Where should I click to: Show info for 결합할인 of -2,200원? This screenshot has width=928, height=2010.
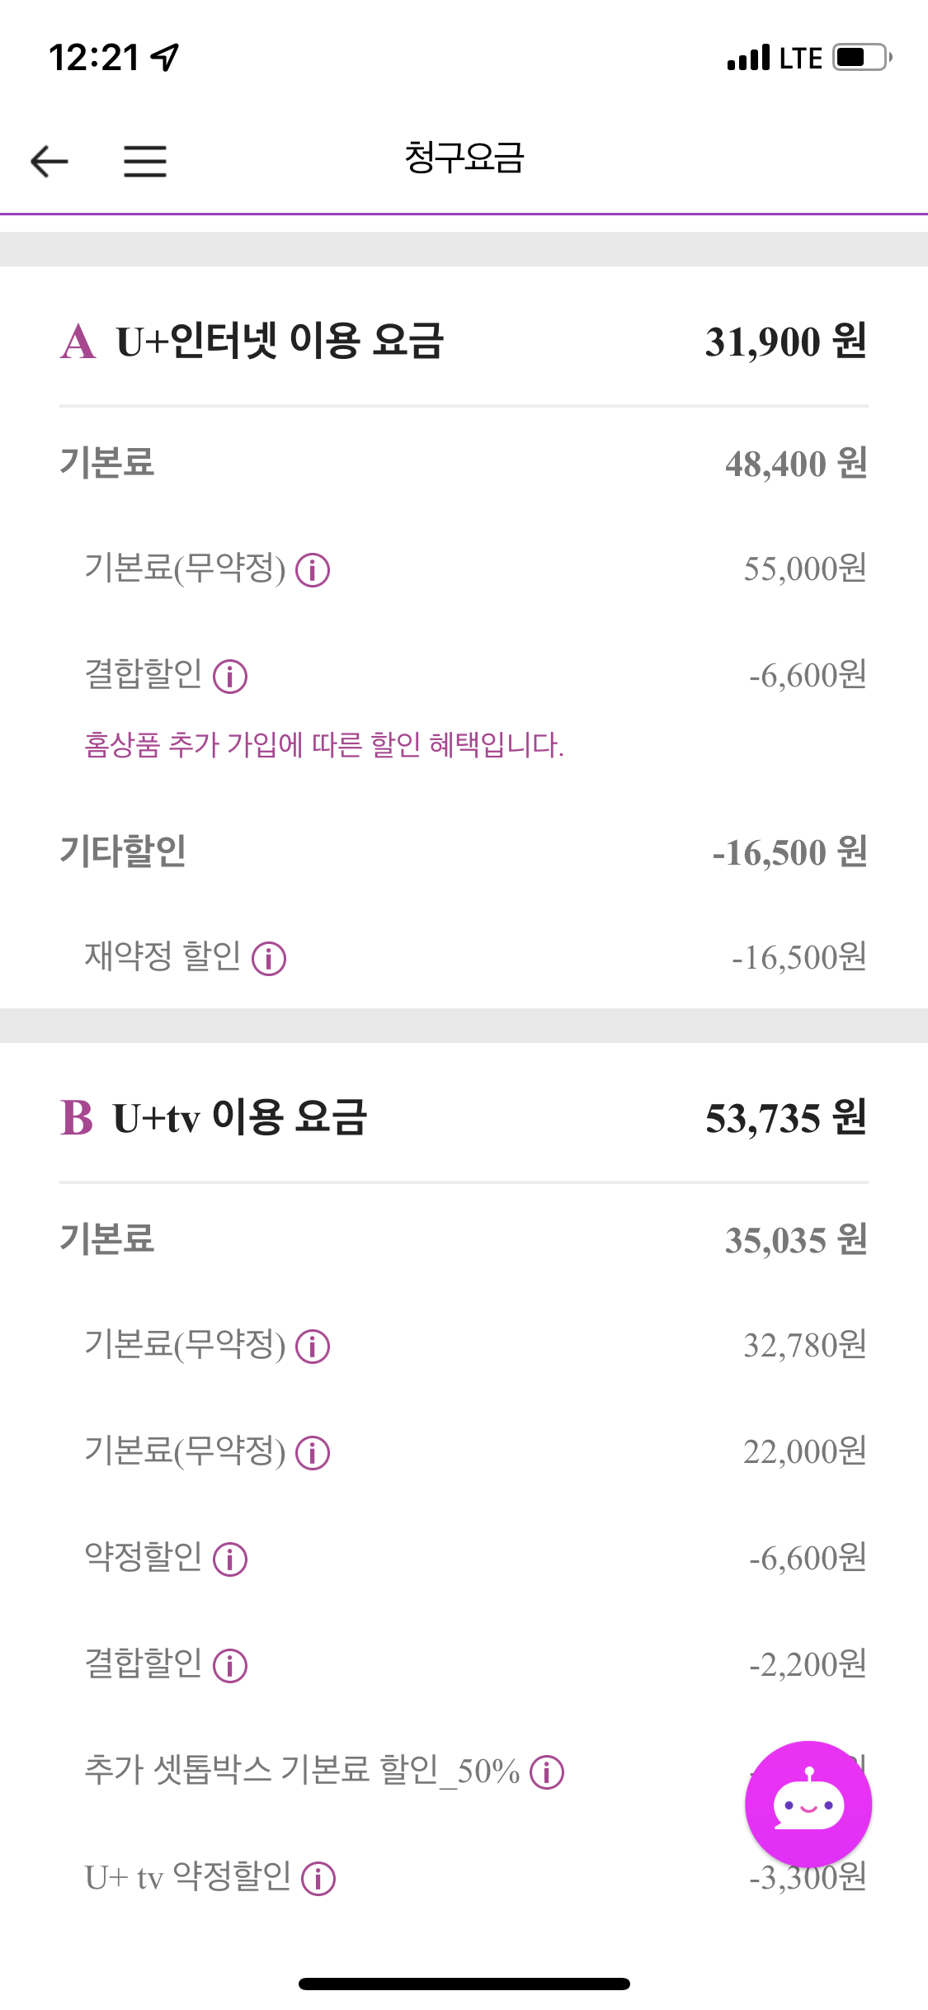[230, 1666]
